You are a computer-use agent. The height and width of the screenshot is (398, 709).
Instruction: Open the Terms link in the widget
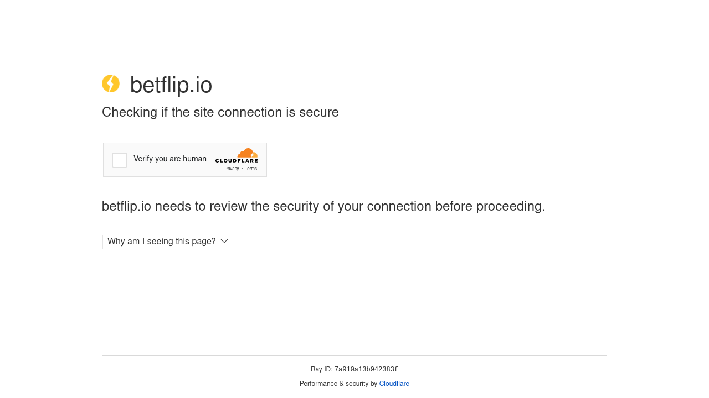[251, 169]
